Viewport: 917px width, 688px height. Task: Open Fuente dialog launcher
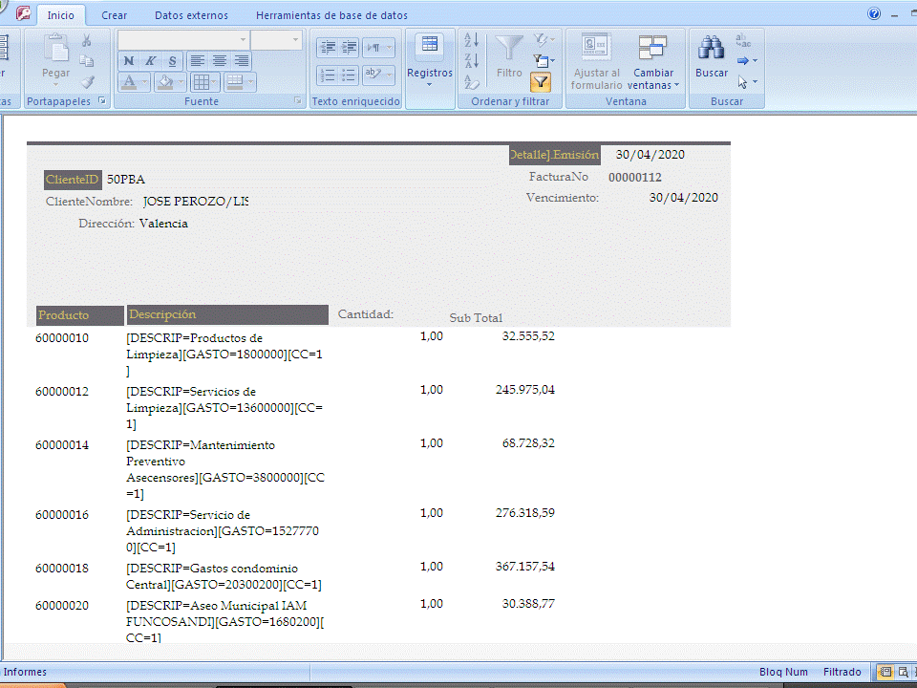(298, 101)
